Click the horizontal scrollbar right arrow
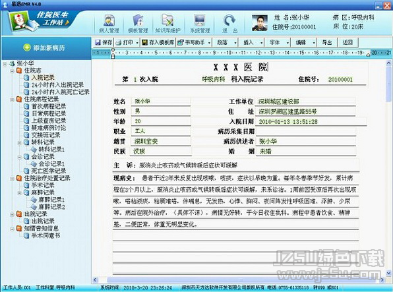The image size is (393, 292). point(382,279)
